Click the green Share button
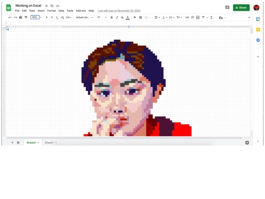Viewport: 265px width, 199px height. 241,7
